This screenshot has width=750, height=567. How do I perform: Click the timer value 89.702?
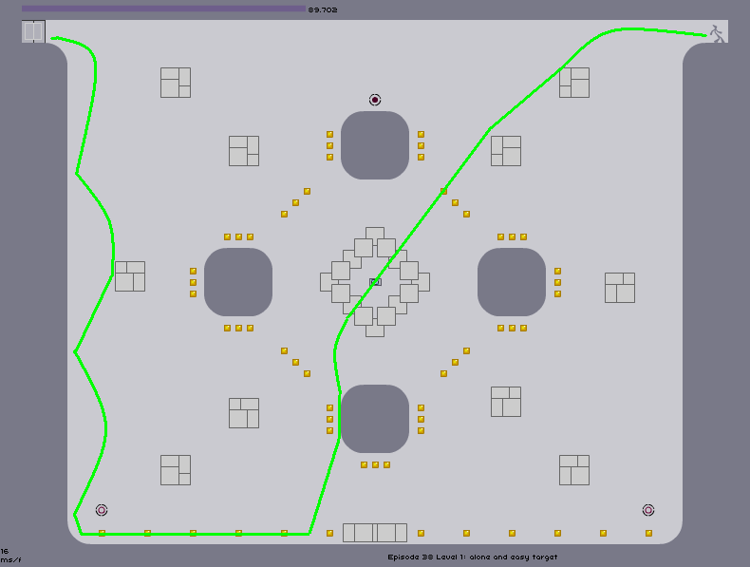tap(323, 9)
